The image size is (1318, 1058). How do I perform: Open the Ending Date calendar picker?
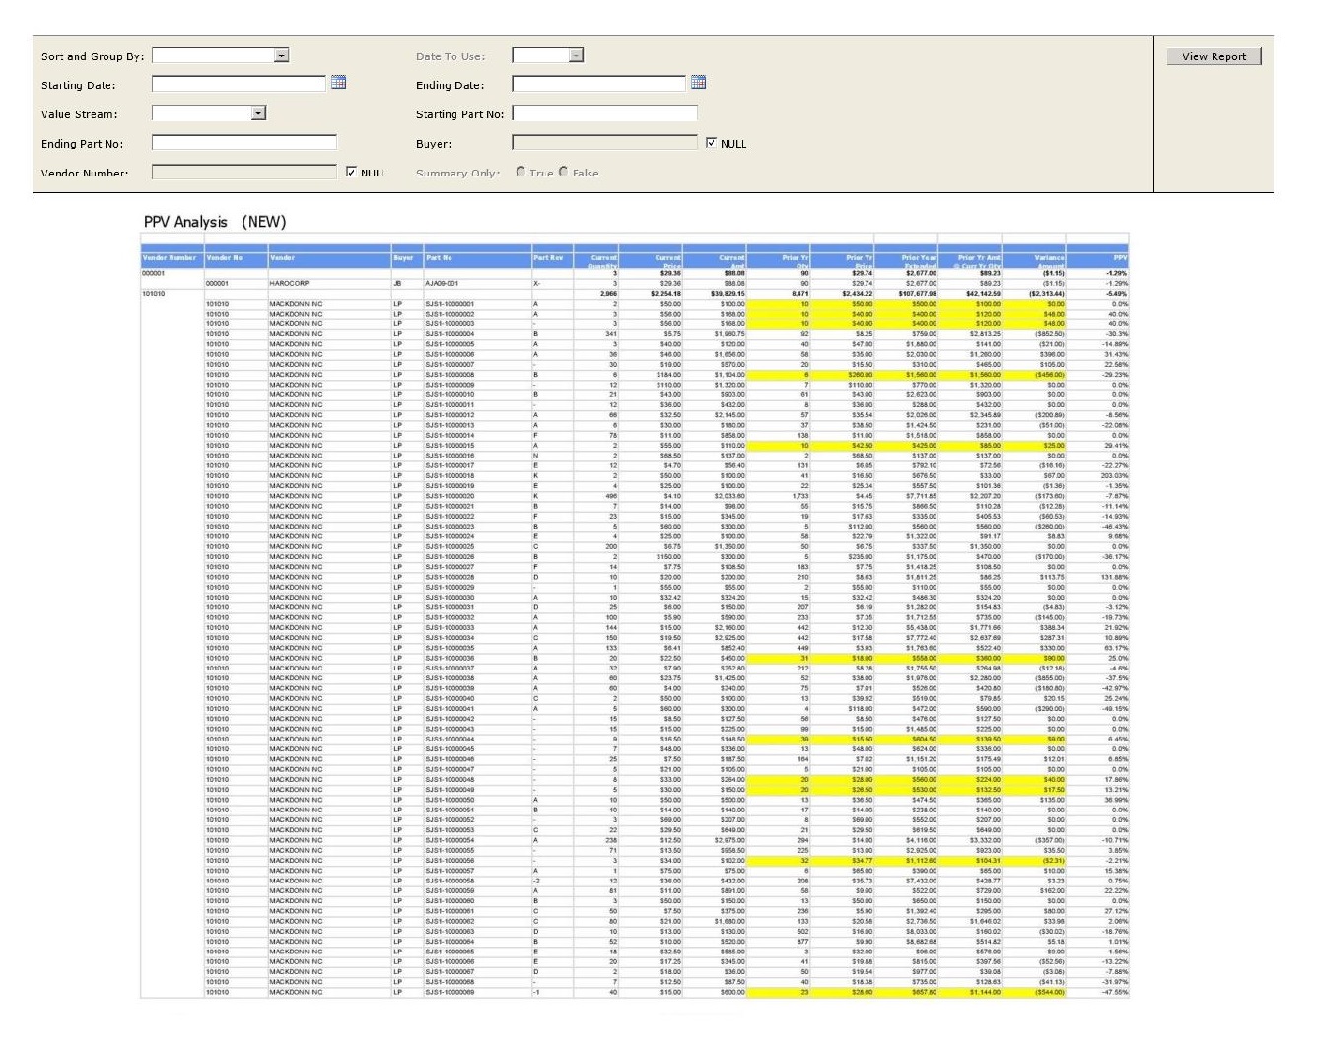click(x=698, y=82)
